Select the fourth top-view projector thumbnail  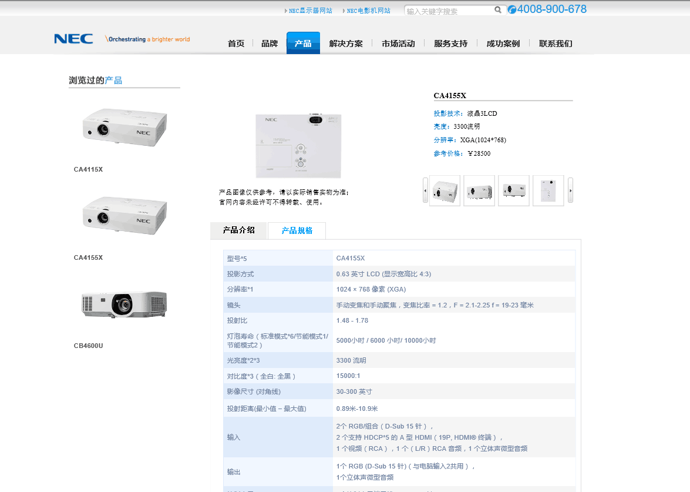548,190
